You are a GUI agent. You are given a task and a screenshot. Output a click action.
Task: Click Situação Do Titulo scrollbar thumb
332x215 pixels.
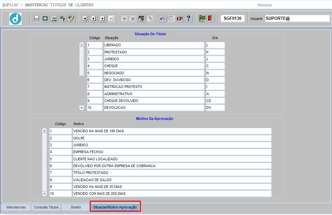pos(82,62)
